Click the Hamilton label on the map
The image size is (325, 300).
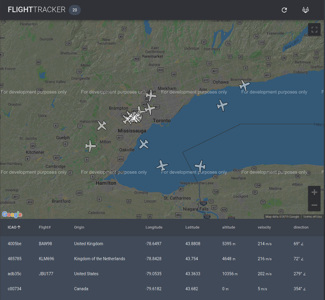click(106, 183)
